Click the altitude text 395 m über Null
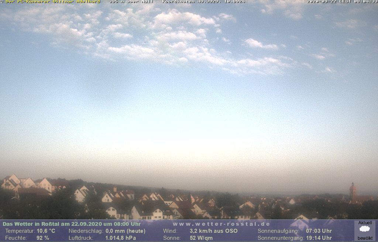The image size is (378, 242). [x=131, y=2]
